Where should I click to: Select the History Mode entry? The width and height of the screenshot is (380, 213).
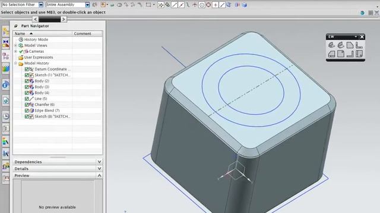click(x=36, y=40)
